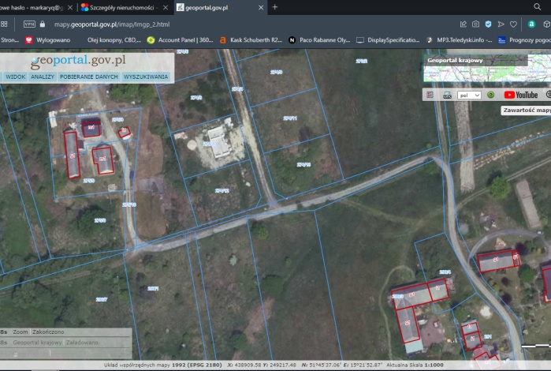
Task: Click the camera snapshot icon
Action: coord(475,24)
